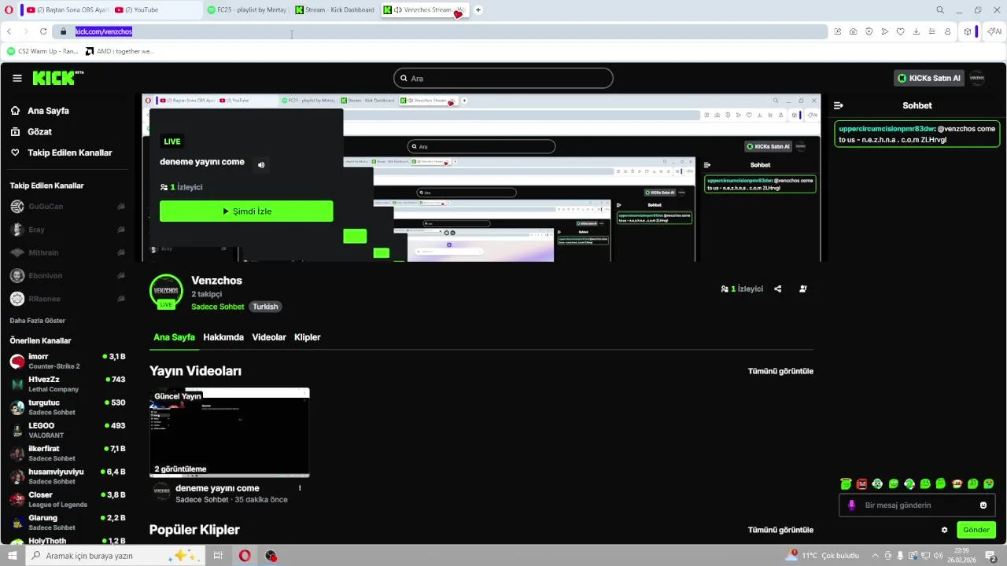Open chat settings gear icon

[944, 530]
